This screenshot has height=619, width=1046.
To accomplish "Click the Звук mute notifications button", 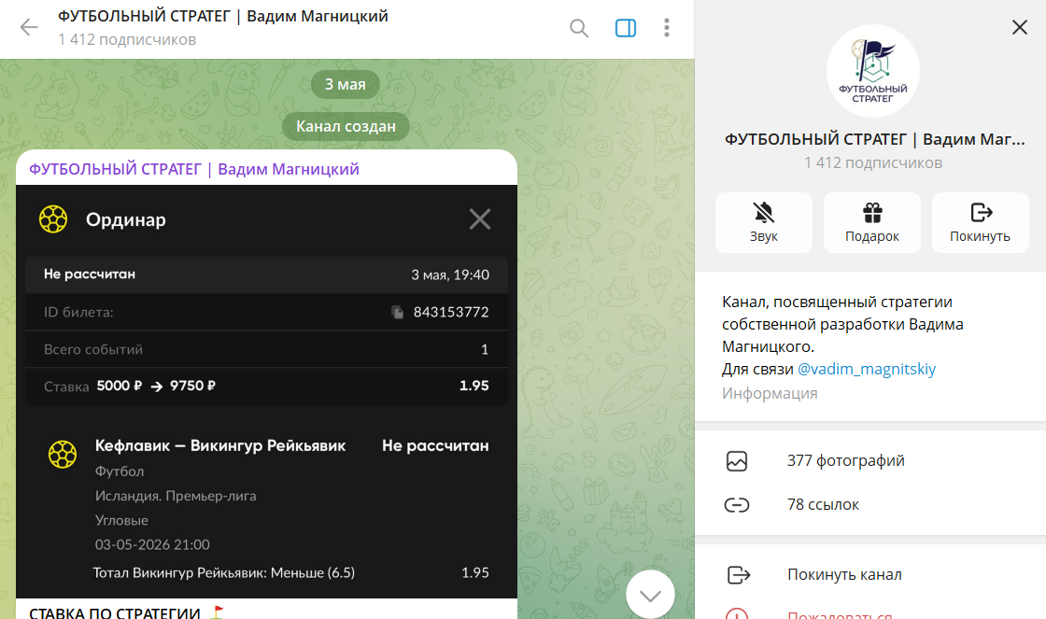I will 764,223.
